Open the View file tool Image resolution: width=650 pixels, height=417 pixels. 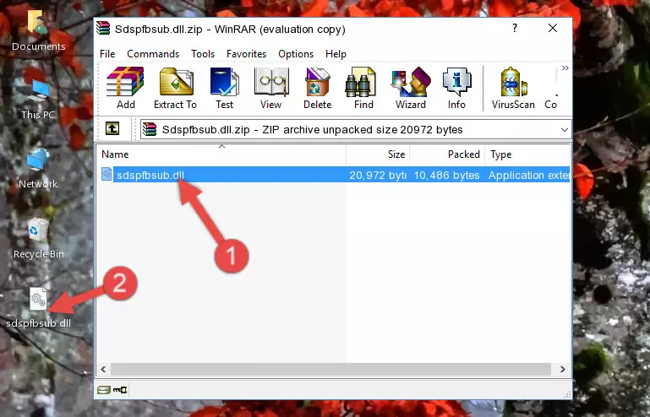(x=271, y=88)
